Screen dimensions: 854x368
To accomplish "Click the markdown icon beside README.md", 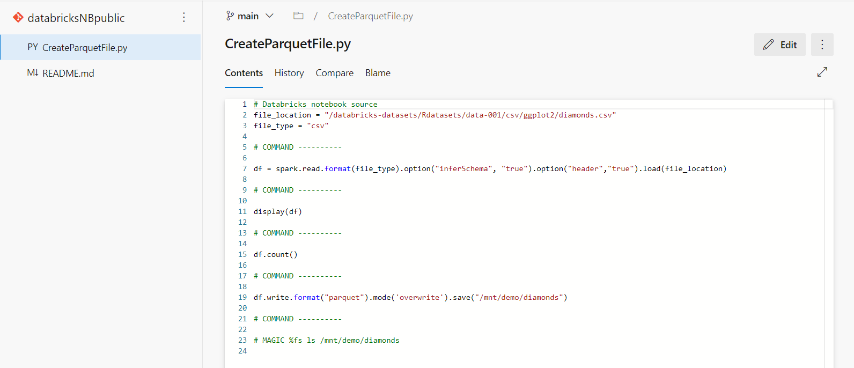I will pos(33,73).
